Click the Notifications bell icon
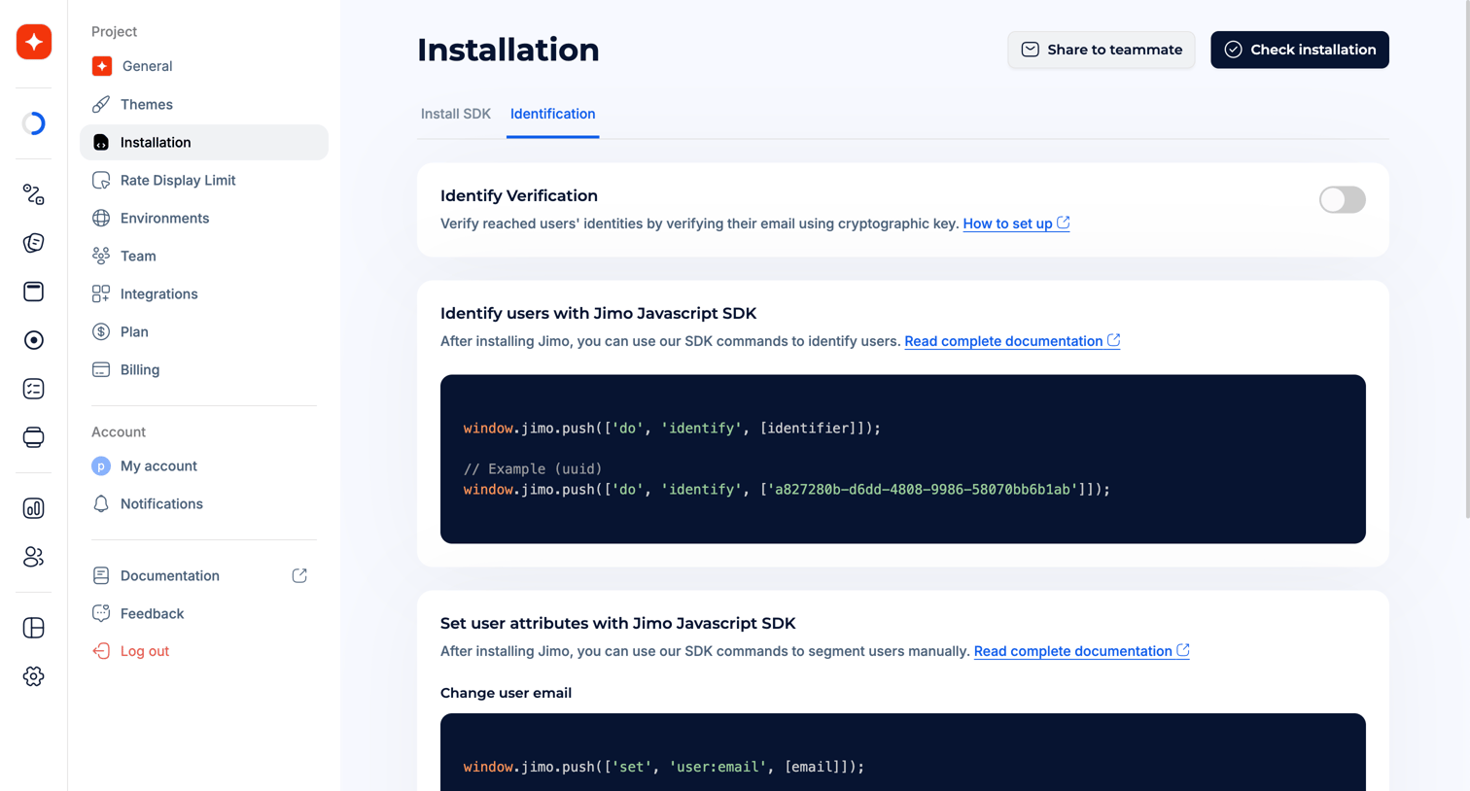Viewport: 1470px width, 791px height. click(x=101, y=503)
